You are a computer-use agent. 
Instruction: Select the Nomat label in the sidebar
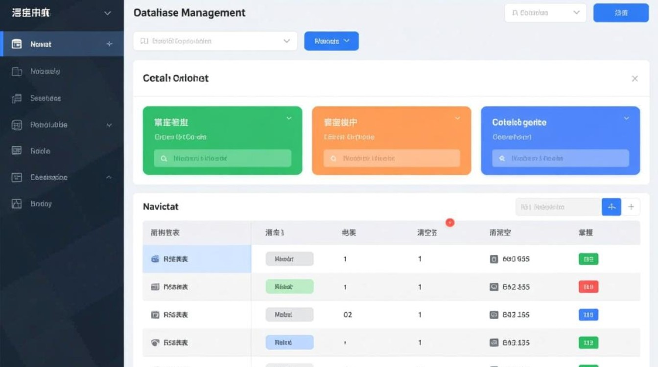41,44
